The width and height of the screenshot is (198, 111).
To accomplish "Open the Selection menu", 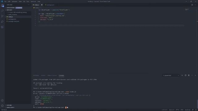I will point(15,2).
